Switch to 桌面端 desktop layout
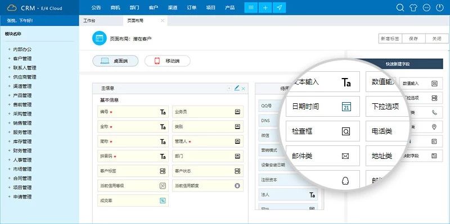 (115, 61)
